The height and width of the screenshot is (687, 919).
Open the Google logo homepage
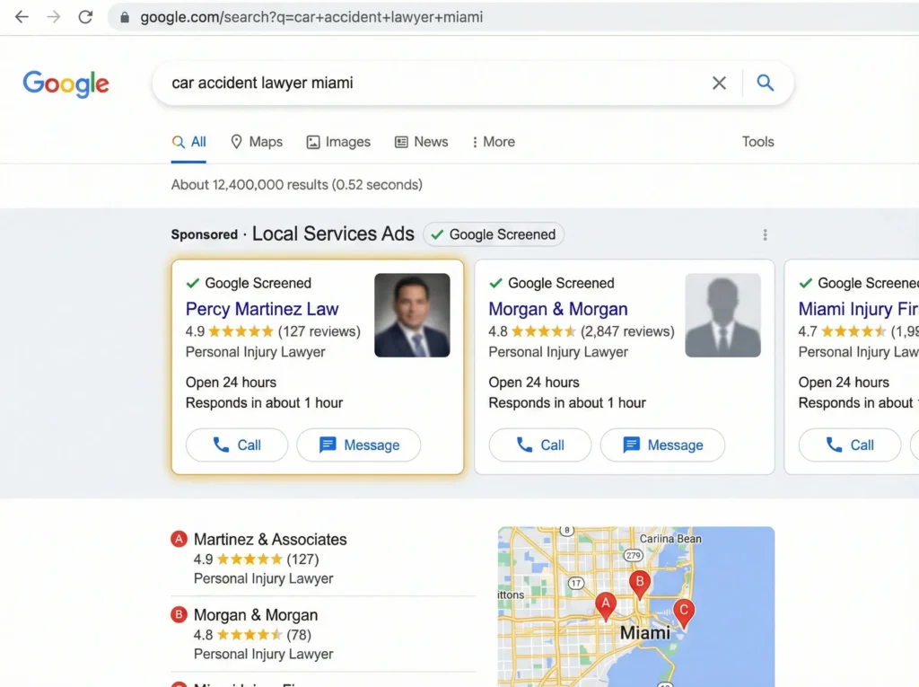tap(66, 84)
